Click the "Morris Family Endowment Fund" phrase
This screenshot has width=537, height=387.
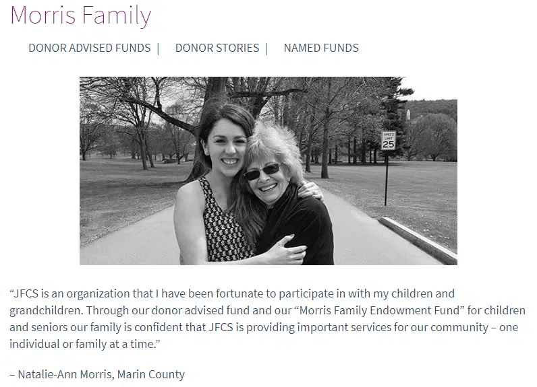[x=345, y=310]
